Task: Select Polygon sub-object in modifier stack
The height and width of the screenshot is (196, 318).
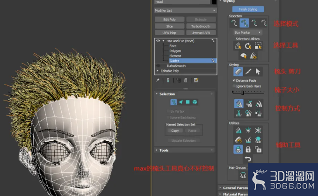Action: 175,51
